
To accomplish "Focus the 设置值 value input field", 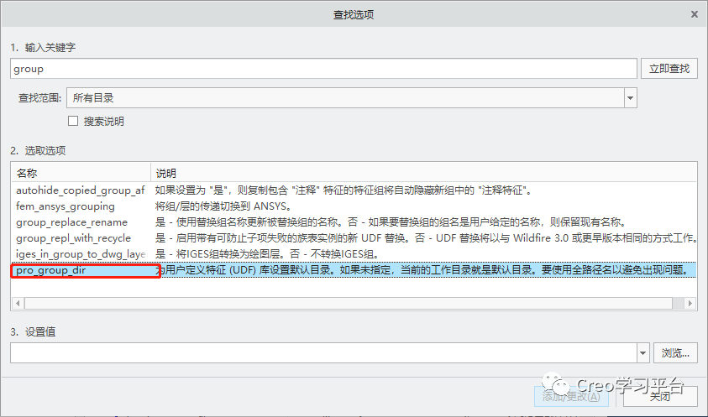I will (323, 353).
